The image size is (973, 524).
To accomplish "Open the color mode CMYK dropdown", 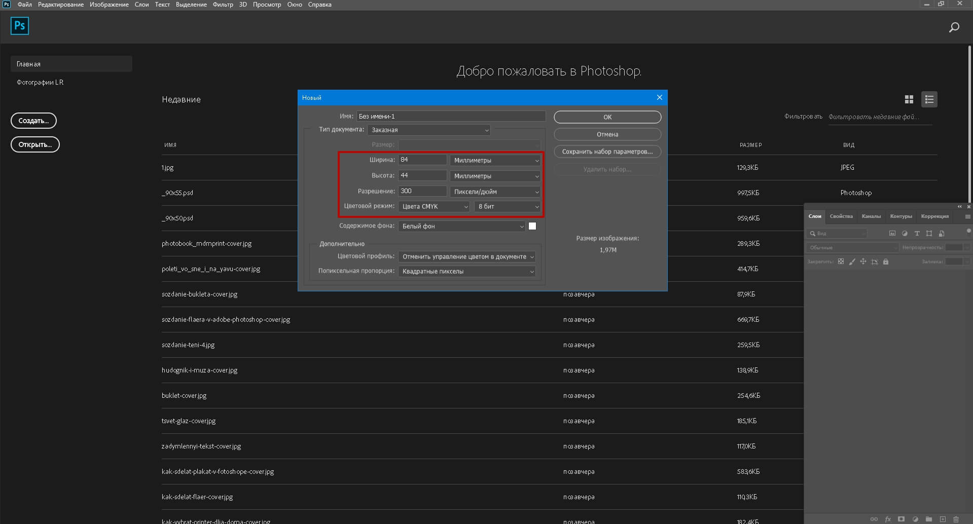I will tap(434, 206).
